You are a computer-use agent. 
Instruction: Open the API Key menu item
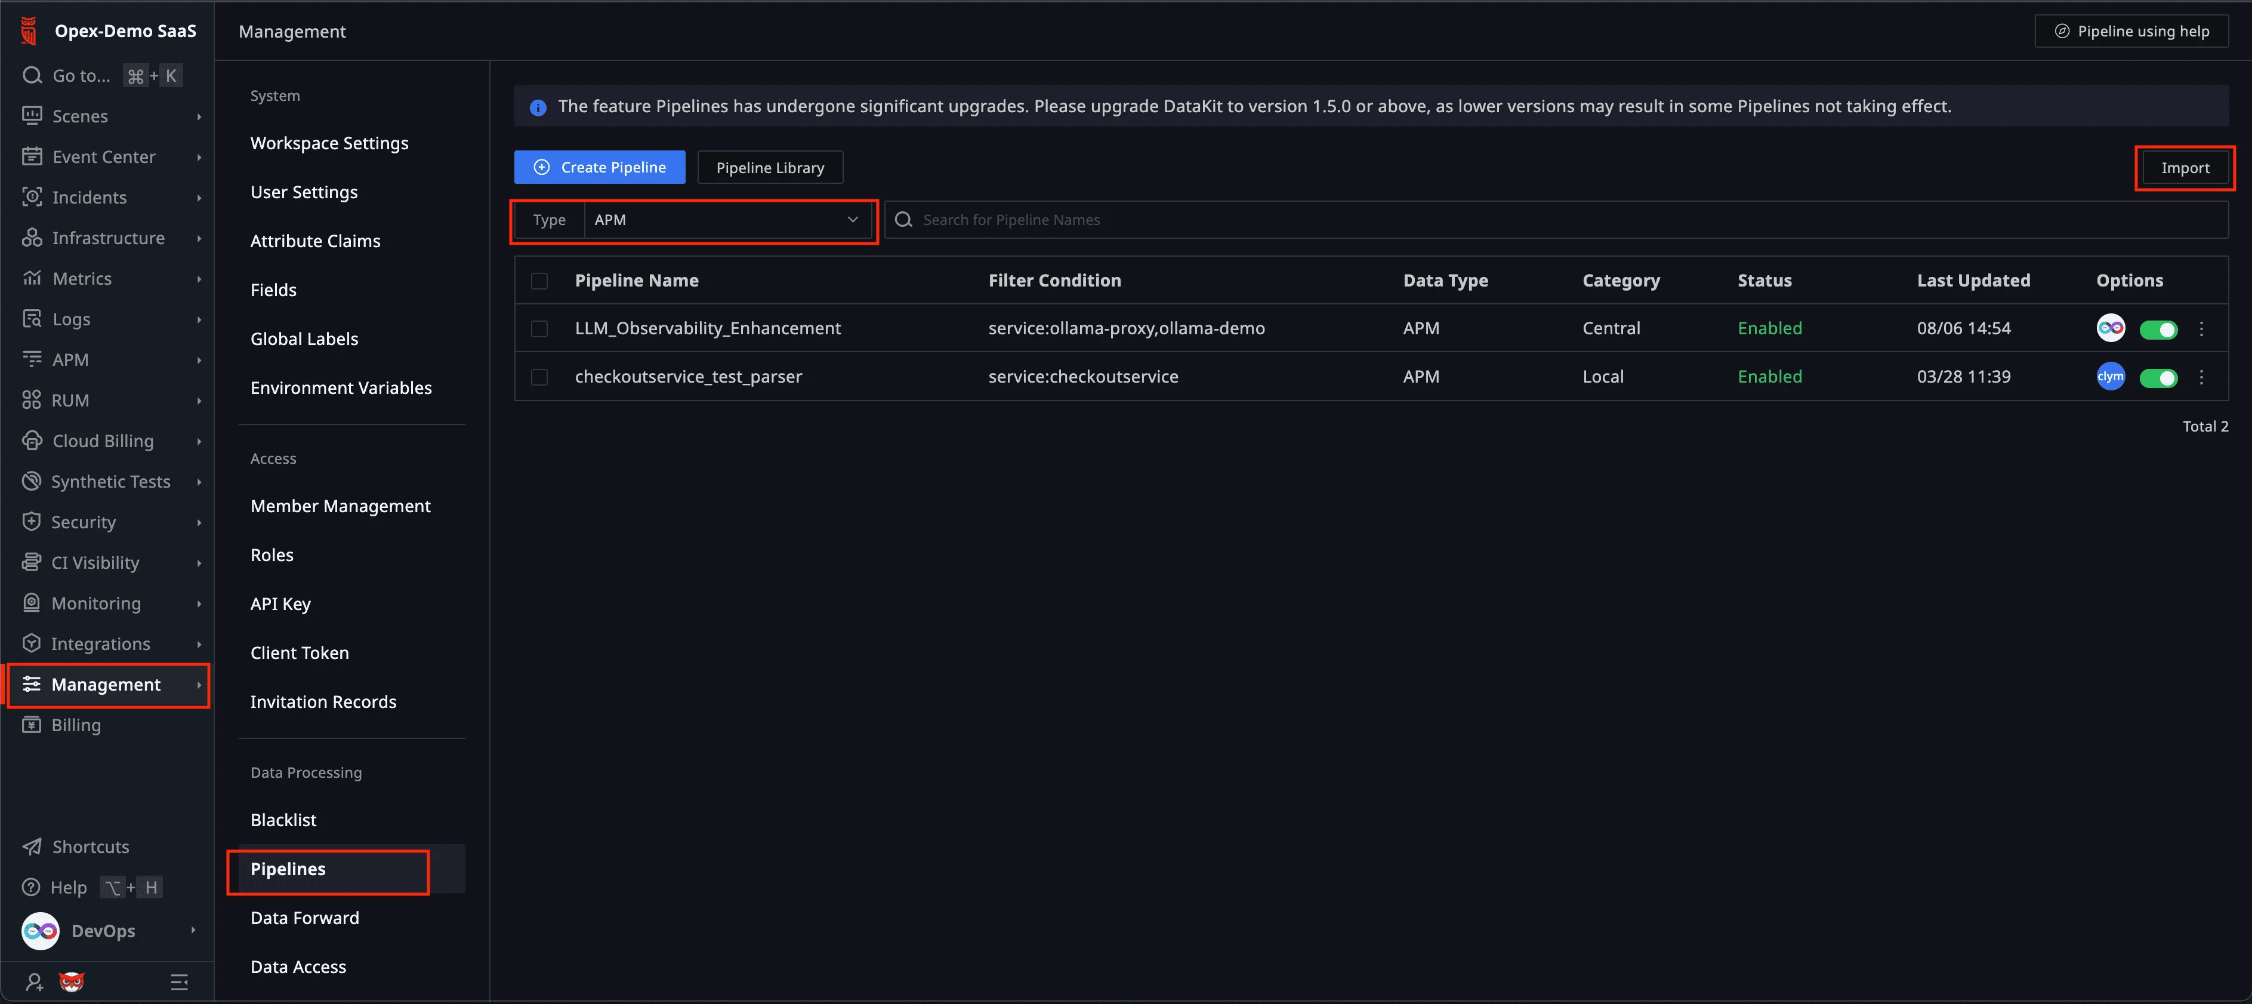280,603
